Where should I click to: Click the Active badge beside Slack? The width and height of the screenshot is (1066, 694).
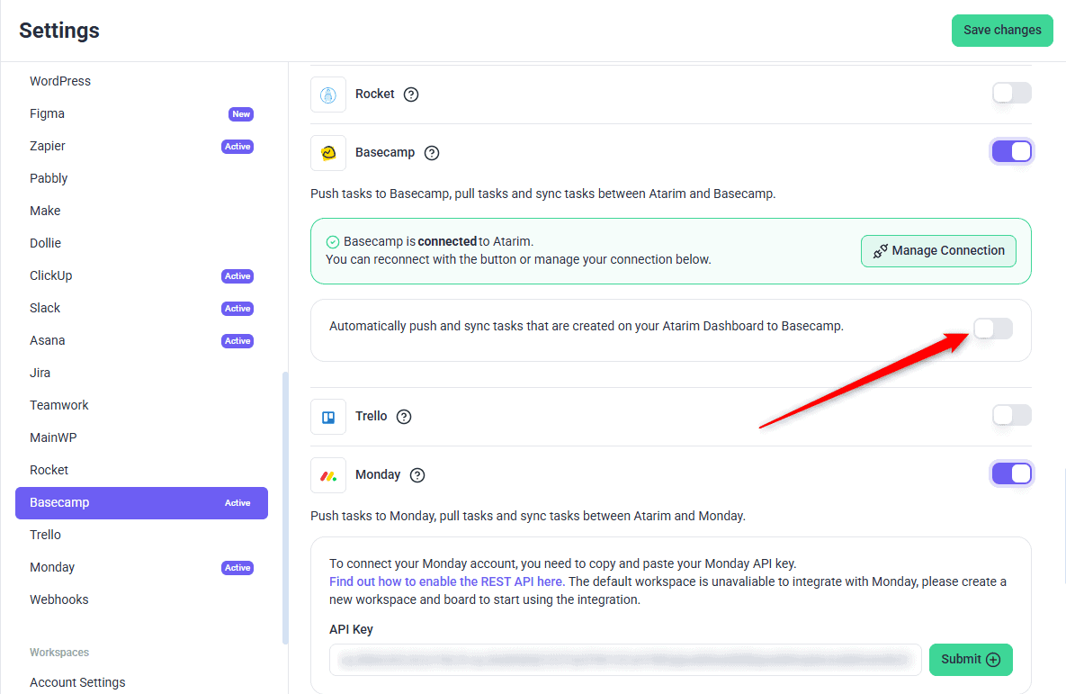(x=237, y=308)
